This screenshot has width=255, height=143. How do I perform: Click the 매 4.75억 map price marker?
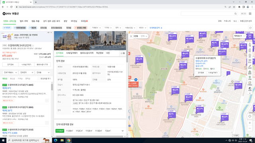click(173, 36)
